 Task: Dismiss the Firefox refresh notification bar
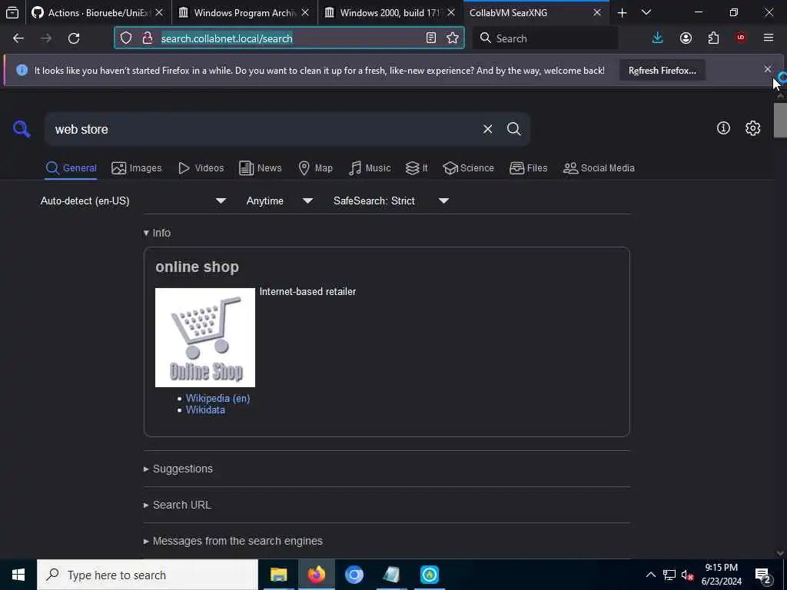(768, 69)
